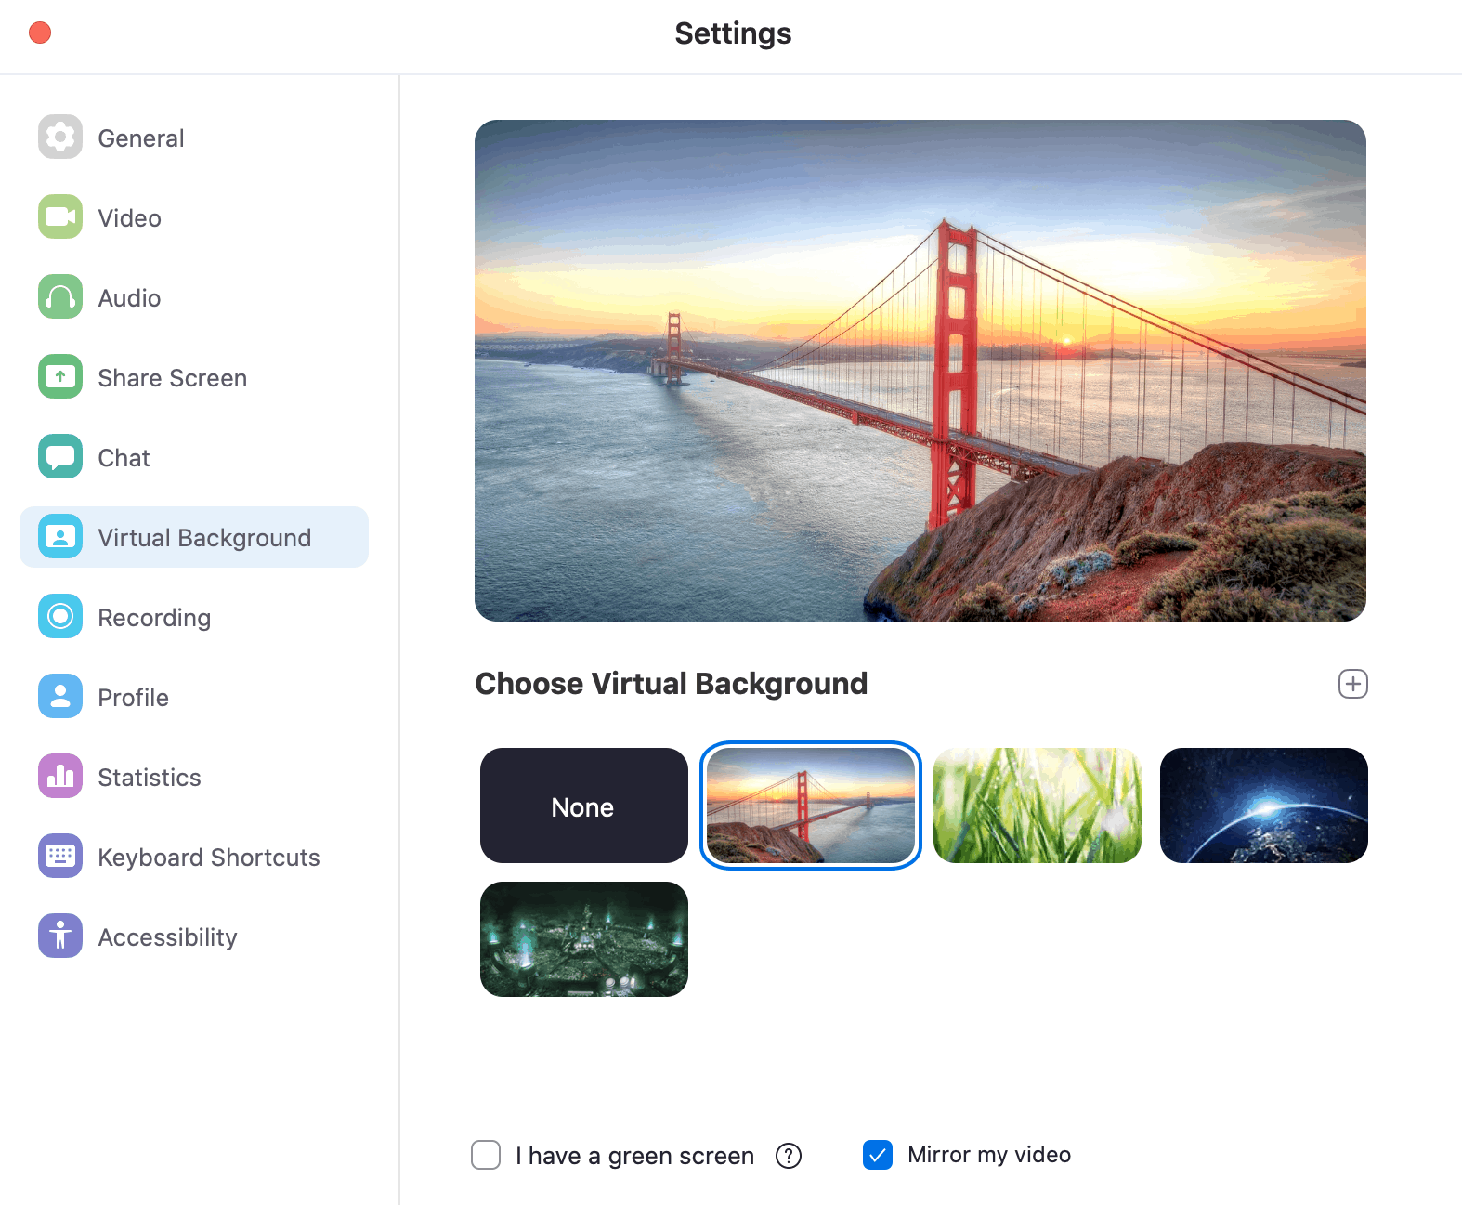Image resolution: width=1462 pixels, height=1205 pixels.
Task: Open Video settings via camera icon
Action: coord(60,217)
